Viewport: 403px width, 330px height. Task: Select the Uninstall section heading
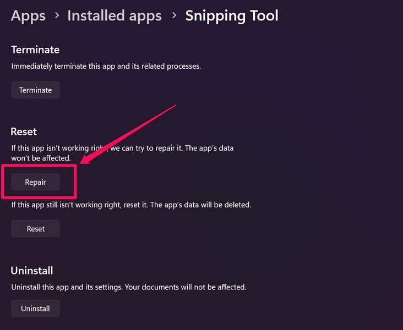click(32, 271)
